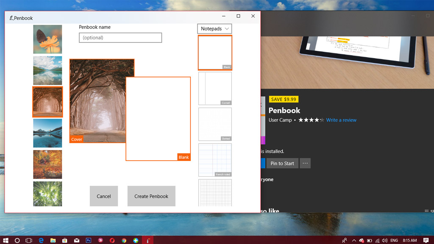Click the Penbook feather icon in title bar

pos(11,18)
